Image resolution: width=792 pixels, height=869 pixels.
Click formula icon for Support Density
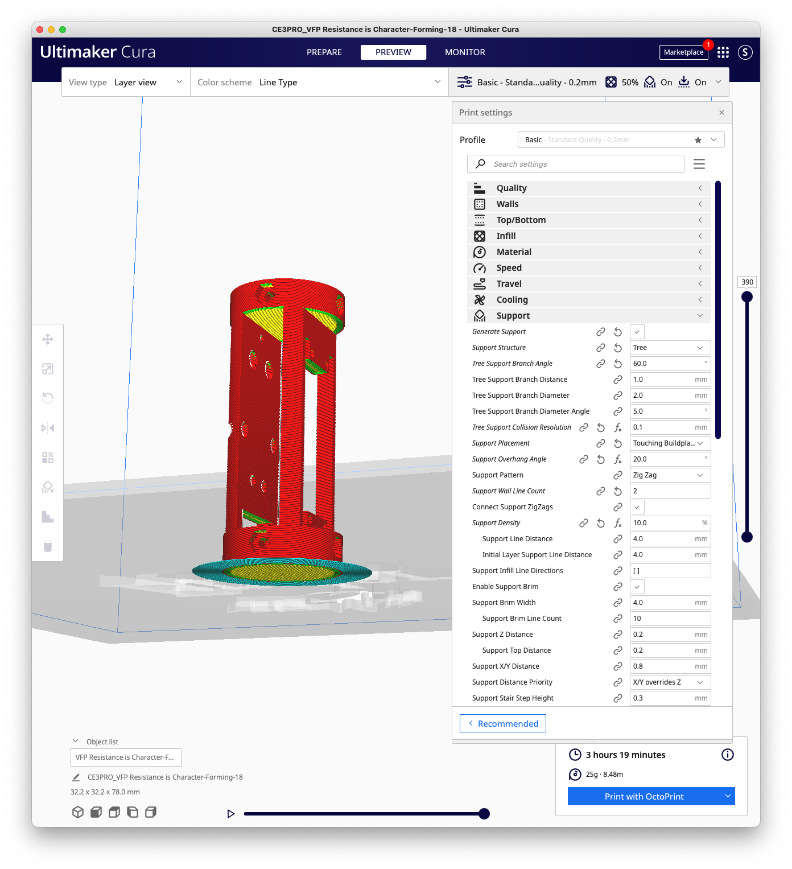pyautogui.click(x=618, y=523)
